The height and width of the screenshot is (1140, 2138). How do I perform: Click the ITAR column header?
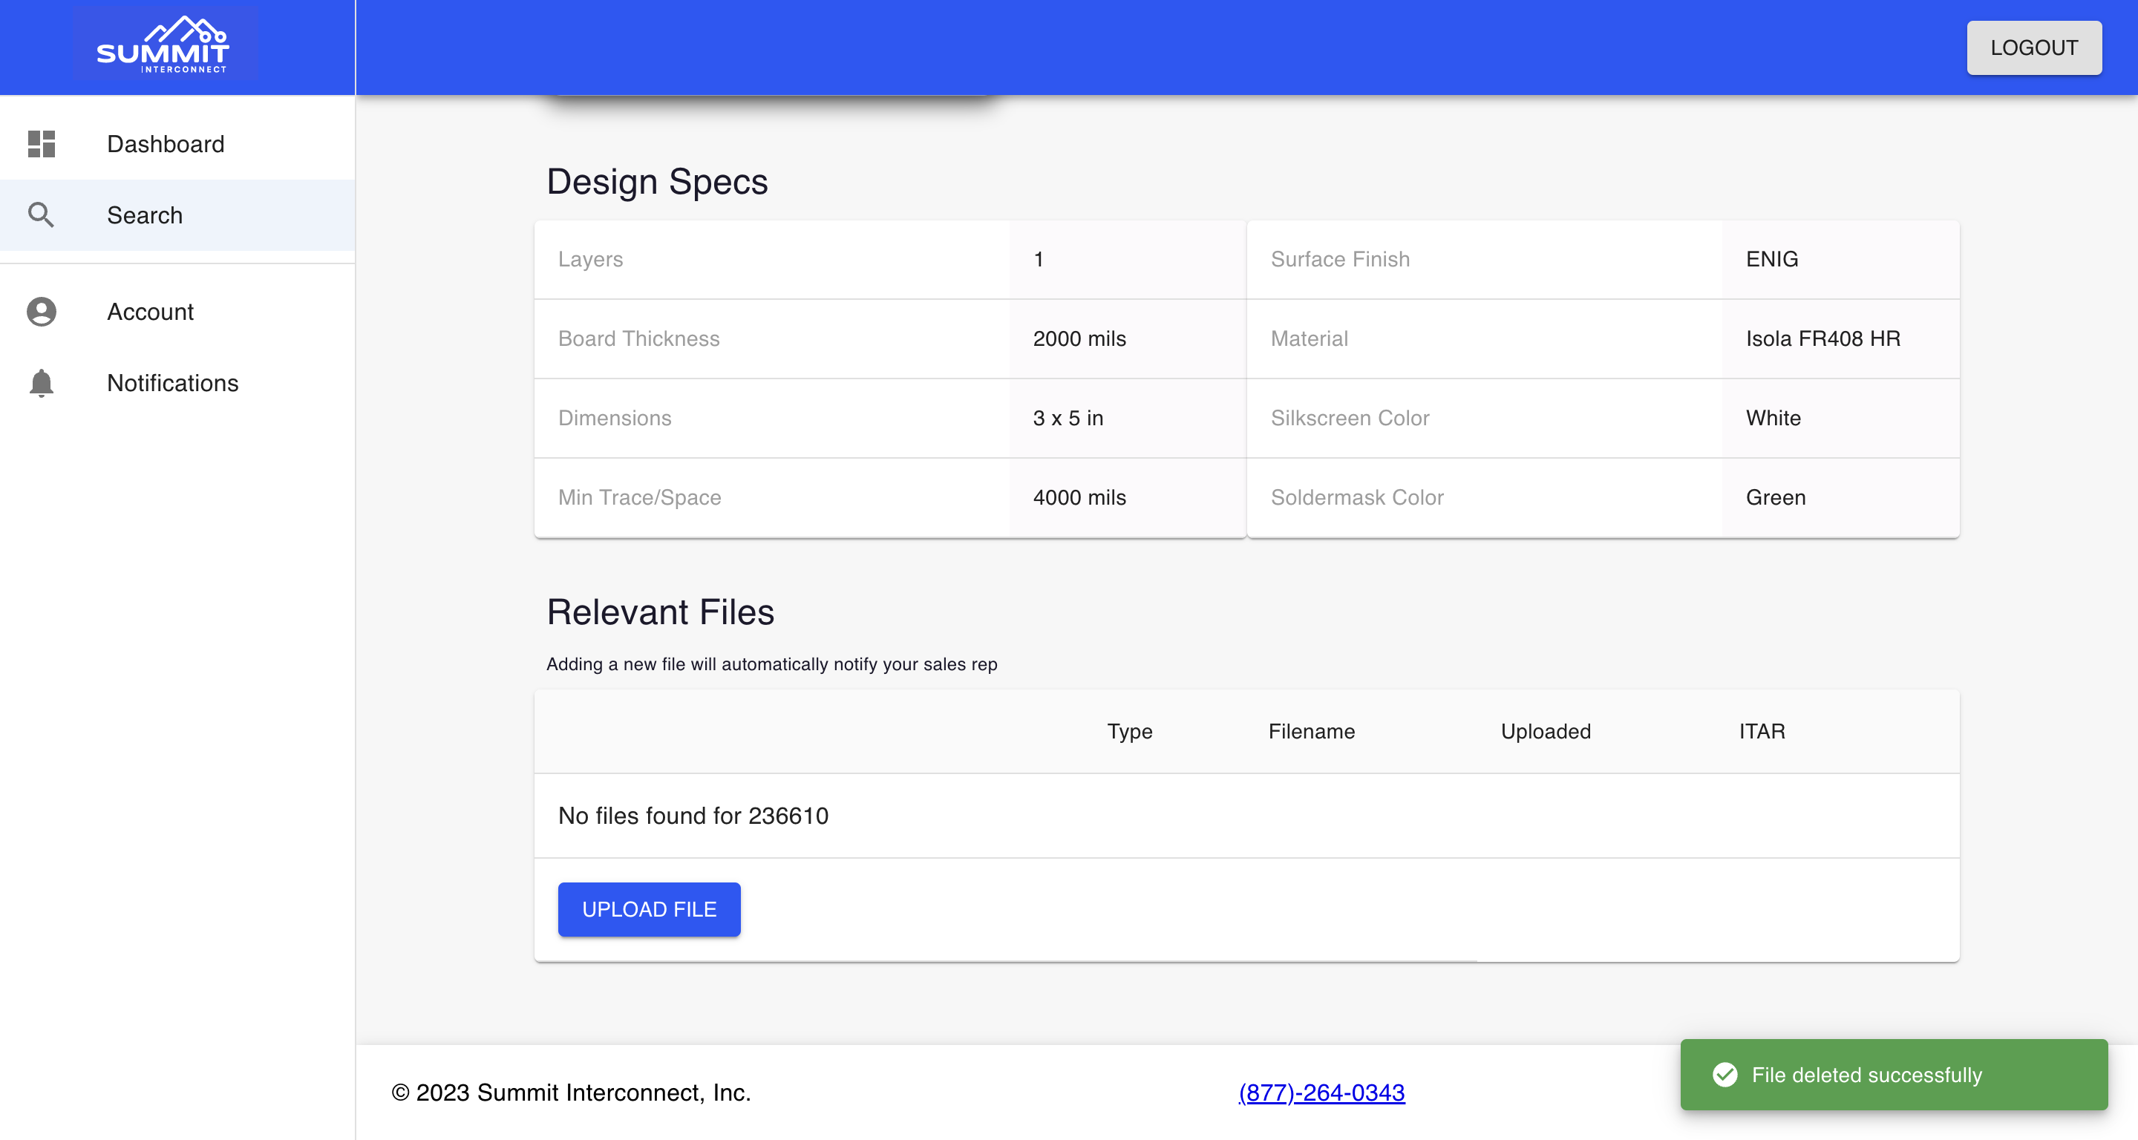1762,731
